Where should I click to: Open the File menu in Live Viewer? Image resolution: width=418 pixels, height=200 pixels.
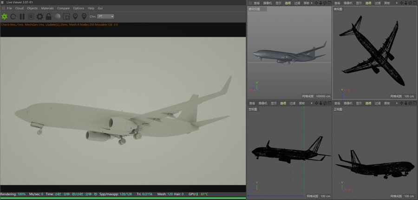9,8
